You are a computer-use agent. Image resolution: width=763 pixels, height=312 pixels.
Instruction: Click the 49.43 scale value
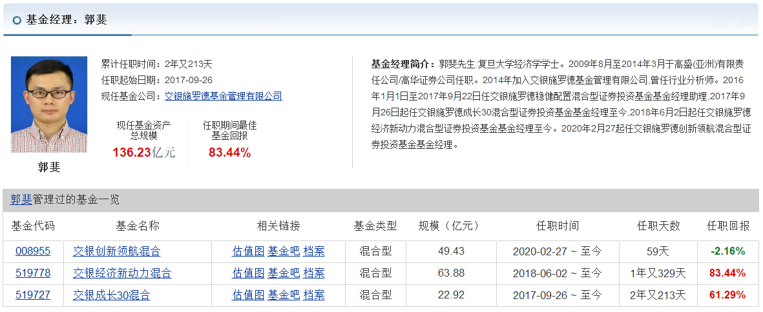[x=451, y=251]
